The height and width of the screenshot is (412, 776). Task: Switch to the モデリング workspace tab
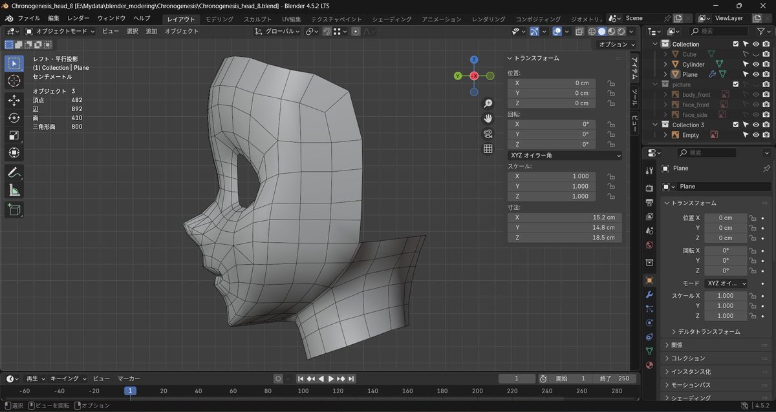[x=219, y=19]
